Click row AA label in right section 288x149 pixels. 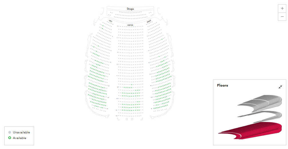click(152, 97)
